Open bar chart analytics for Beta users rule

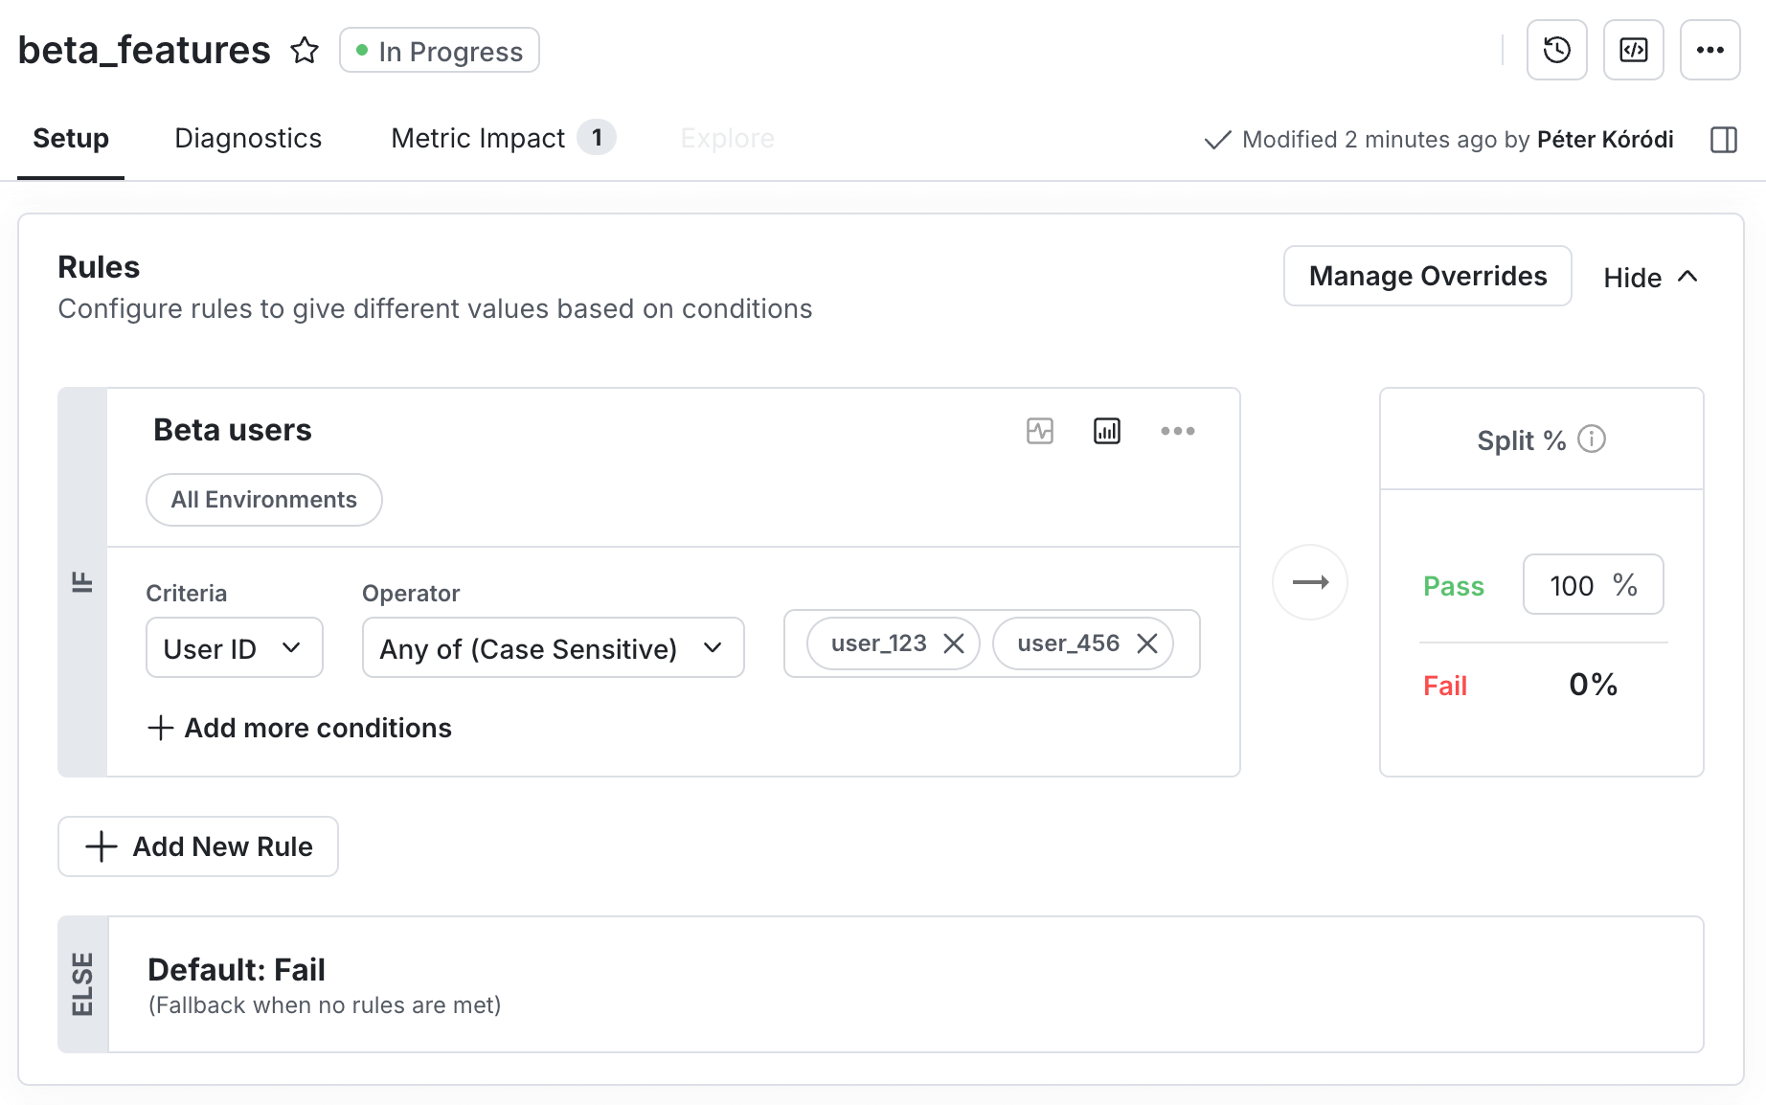pyautogui.click(x=1106, y=431)
